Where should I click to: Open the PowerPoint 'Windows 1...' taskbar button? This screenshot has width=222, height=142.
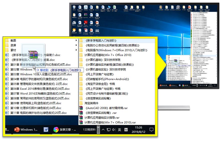click(x=26, y=129)
